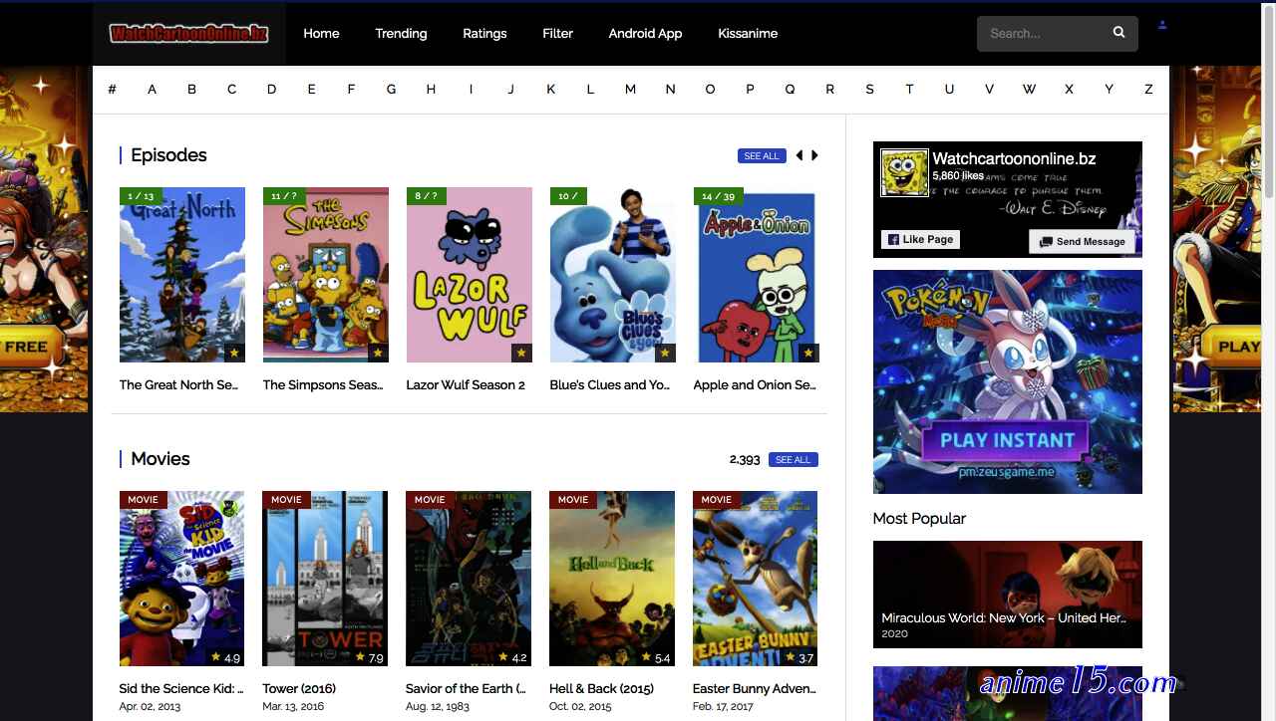The image size is (1276, 721).
Task: Filter titles by letter B
Action: [x=191, y=89]
